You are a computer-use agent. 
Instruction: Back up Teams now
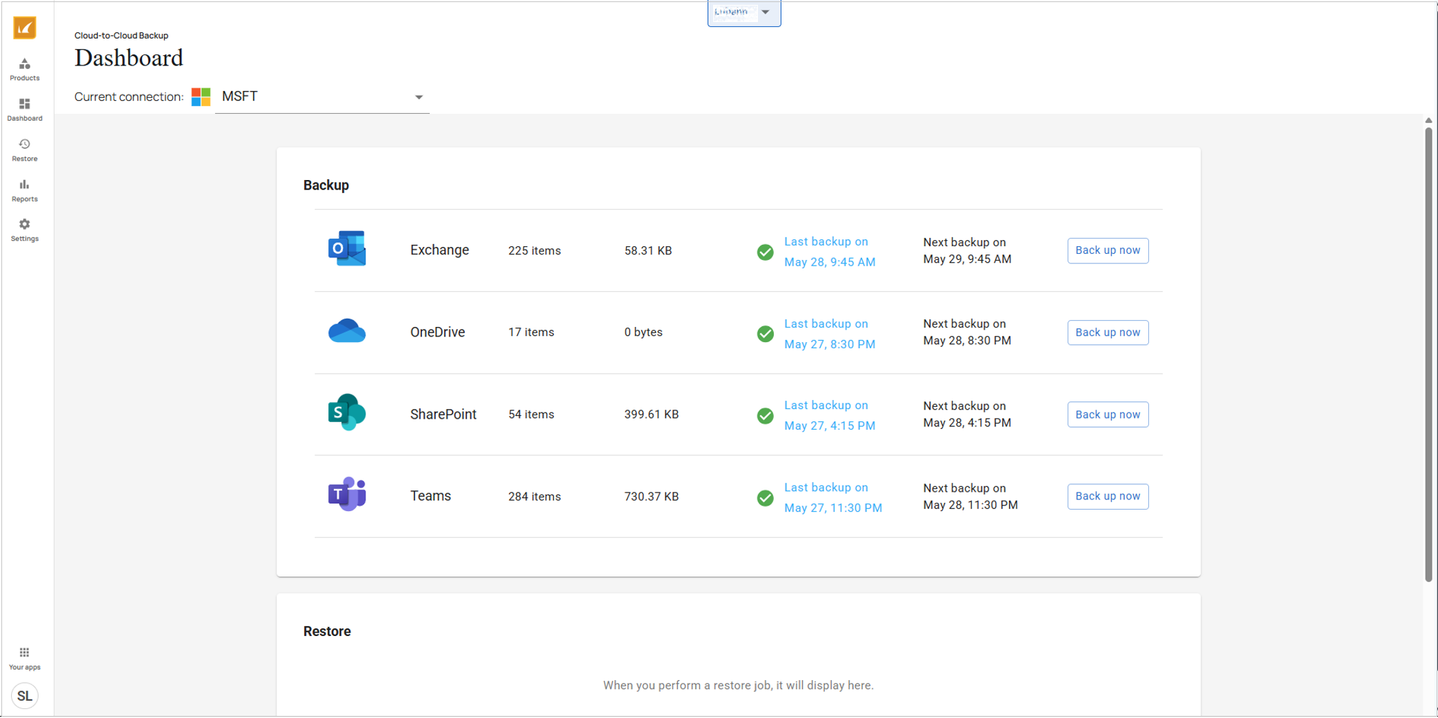click(1108, 497)
